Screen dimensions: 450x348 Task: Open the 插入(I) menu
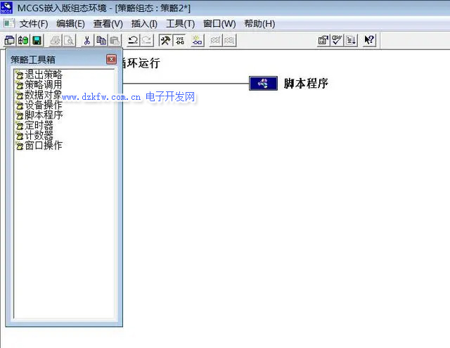[144, 23]
